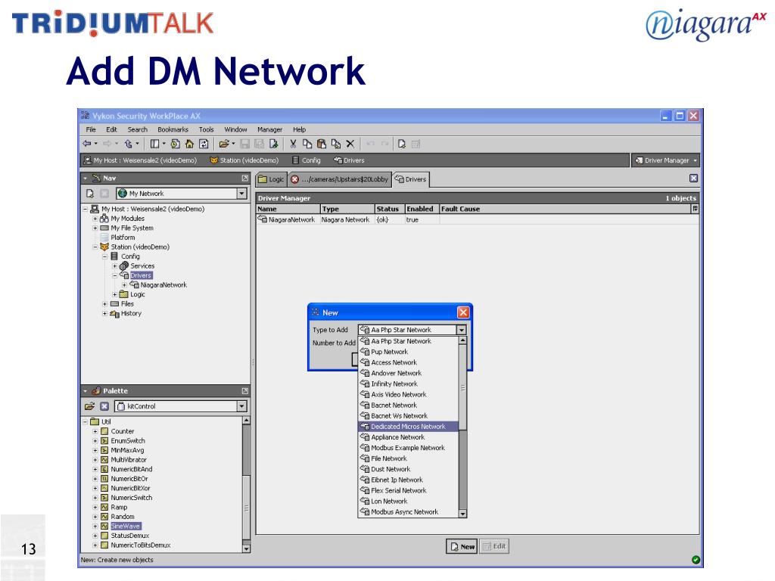Click the Palette panel maximize icon

click(244, 391)
